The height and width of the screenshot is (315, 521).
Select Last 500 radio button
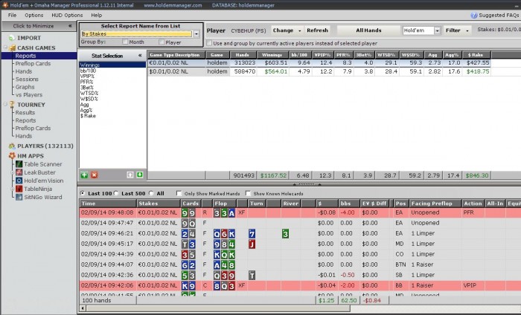tap(116, 193)
